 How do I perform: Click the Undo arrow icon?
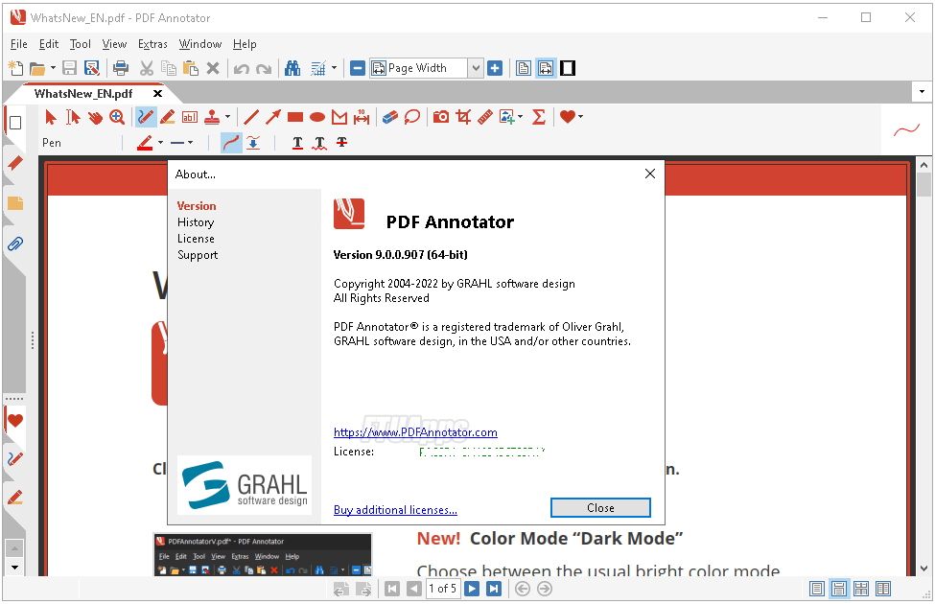click(242, 69)
